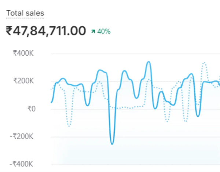The image size is (220, 172).
Task: Click the solid line's deepest dip
Action: point(112,144)
